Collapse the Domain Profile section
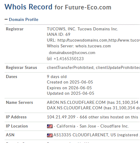Viewport: 140px width, 143px height. pos(22,19)
